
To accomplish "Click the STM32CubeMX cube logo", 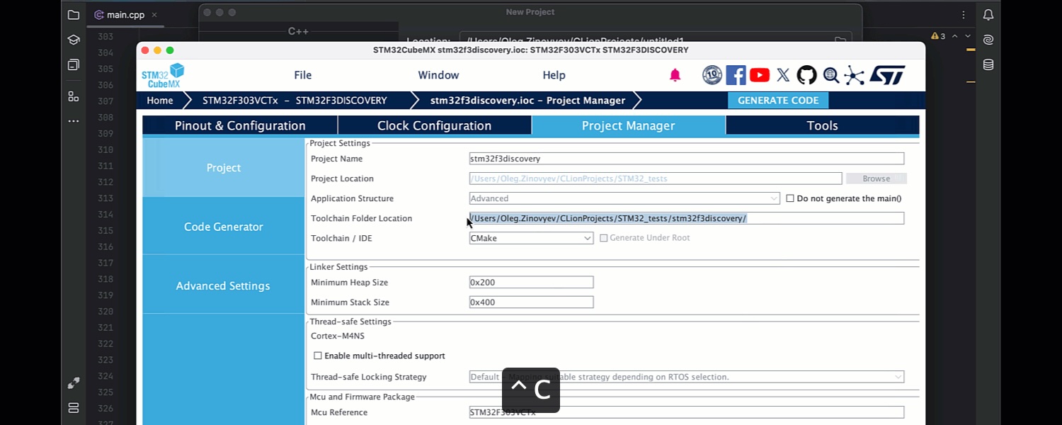I will pyautogui.click(x=163, y=75).
